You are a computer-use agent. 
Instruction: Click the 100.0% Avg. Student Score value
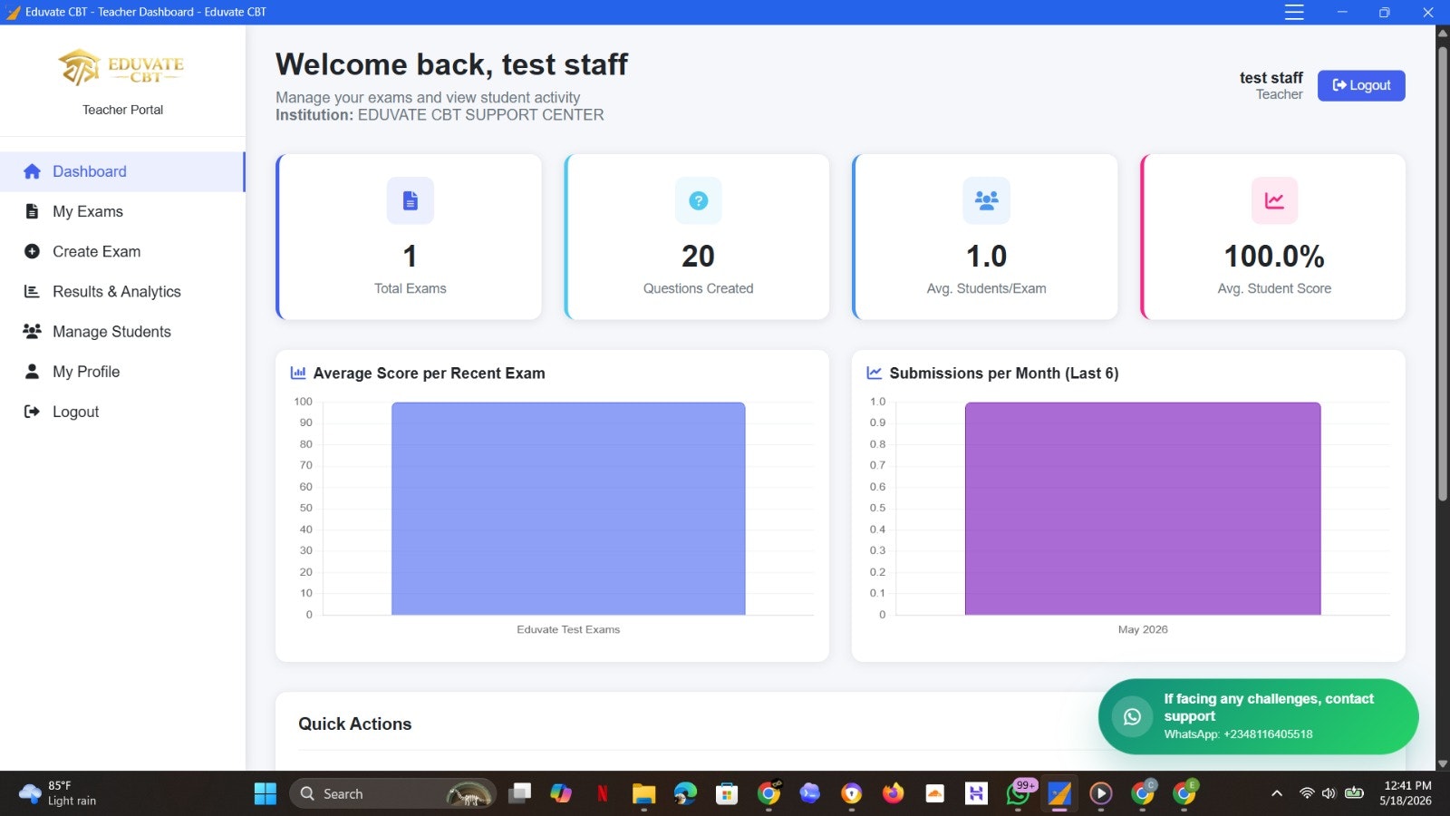1274,257
